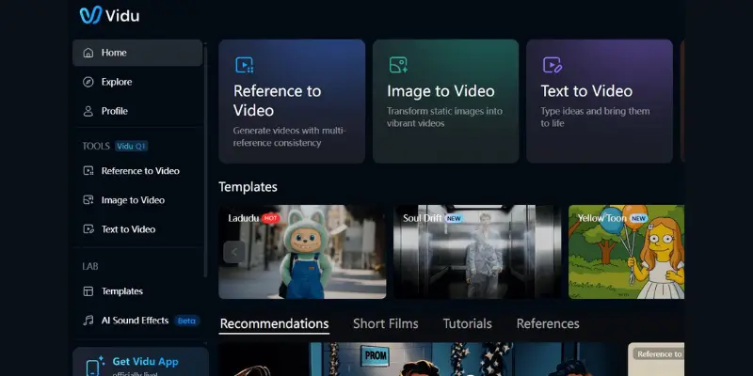Viewport: 753px width, 376px height.
Task: Open Explore in the sidebar
Action: pos(137,82)
